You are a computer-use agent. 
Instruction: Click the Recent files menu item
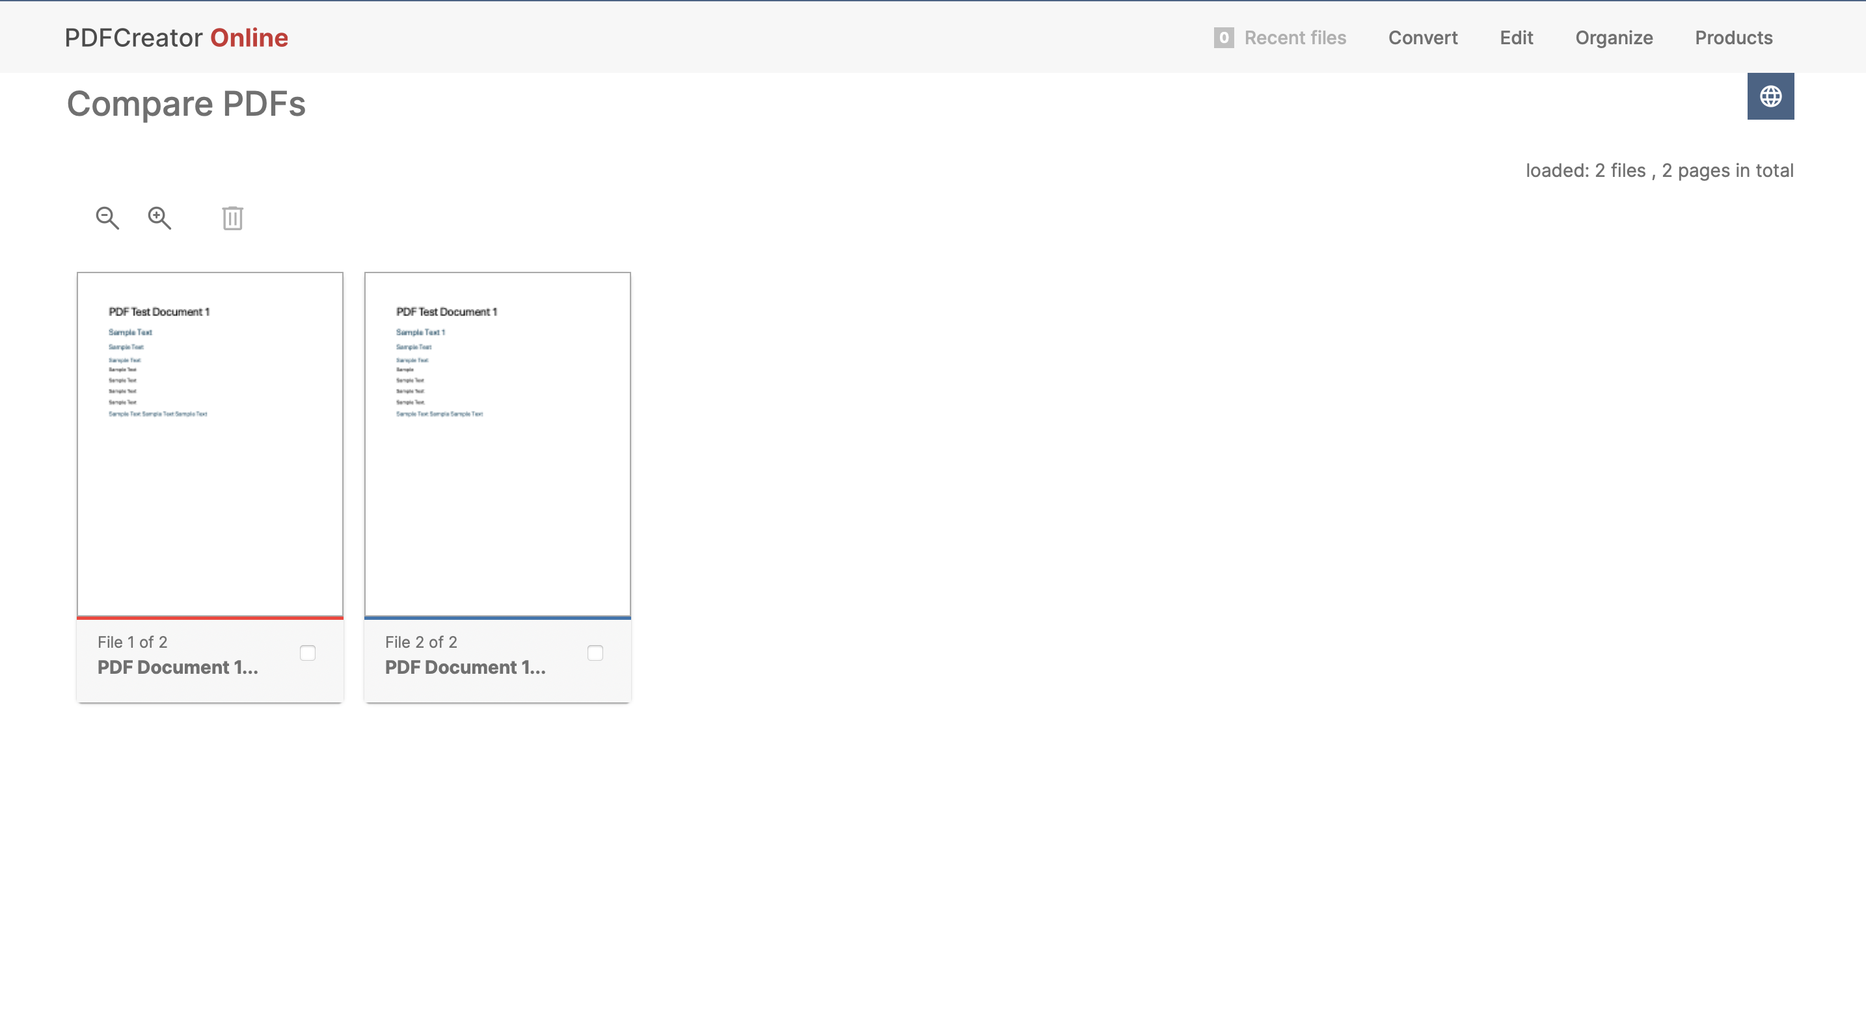1295,37
